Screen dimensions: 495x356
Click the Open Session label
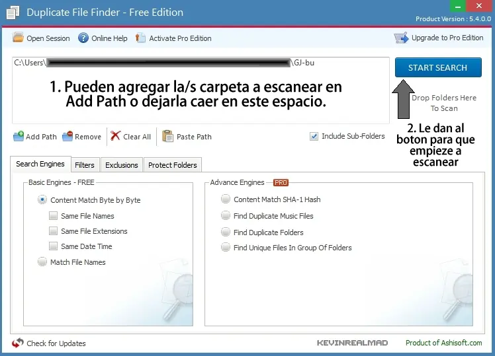point(48,38)
